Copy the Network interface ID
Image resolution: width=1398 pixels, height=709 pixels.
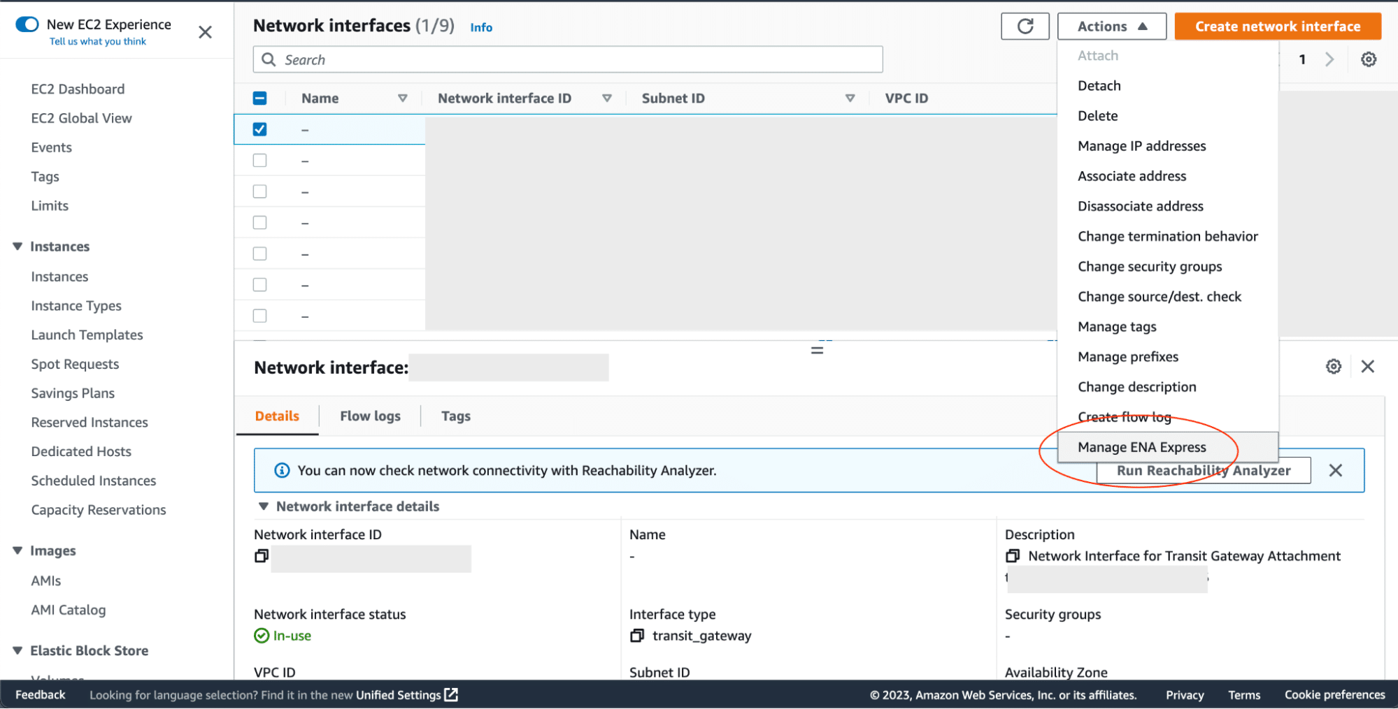click(262, 555)
